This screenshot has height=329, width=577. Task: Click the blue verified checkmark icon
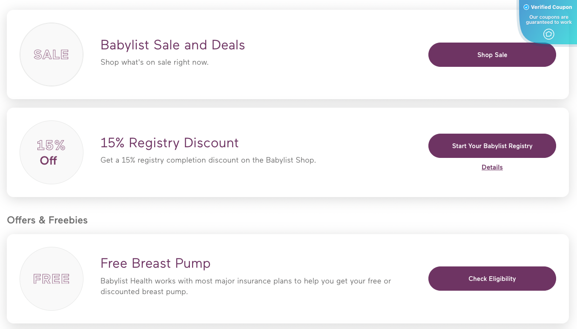coord(526,7)
